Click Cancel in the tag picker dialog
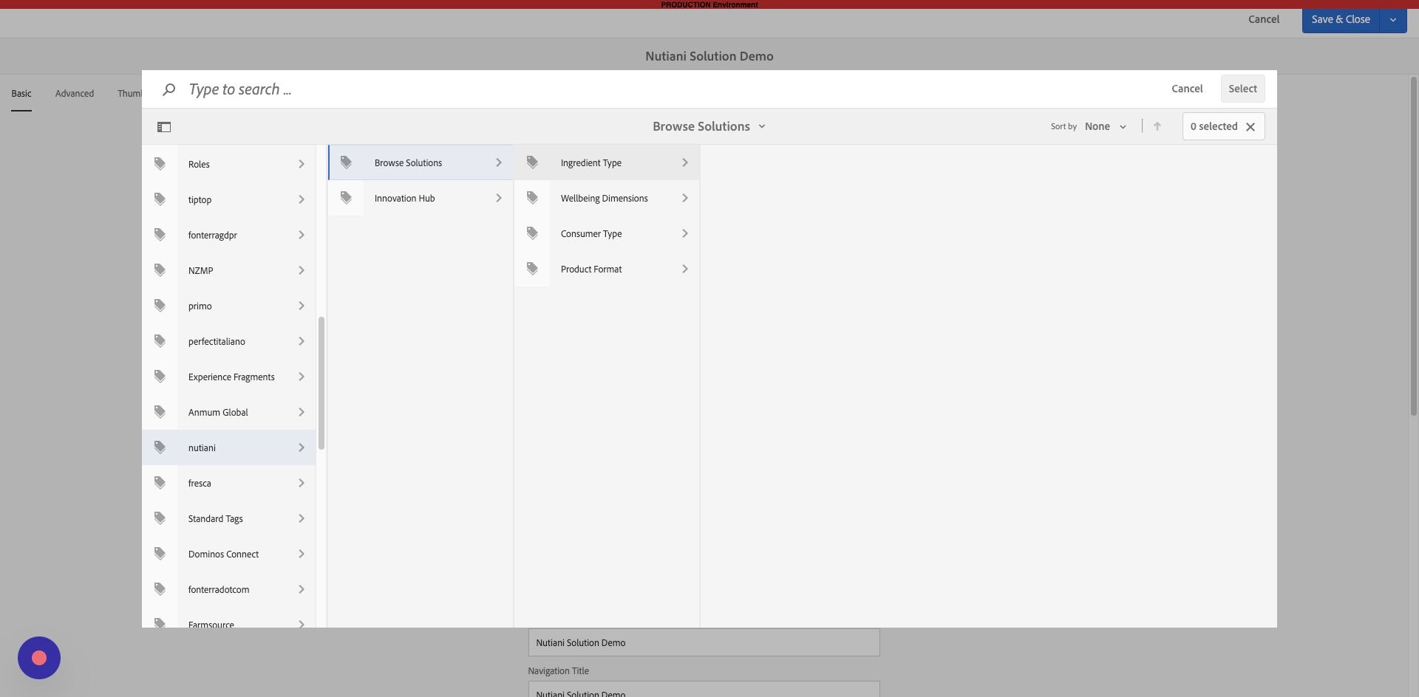Viewport: 1419px width, 697px height. pyautogui.click(x=1187, y=89)
